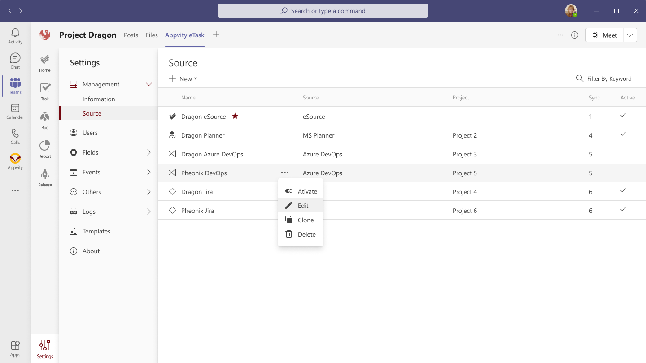Open the Task checklist icon
Image resolution: width=646 pixels, height=363 pixels.
point(45,92)
